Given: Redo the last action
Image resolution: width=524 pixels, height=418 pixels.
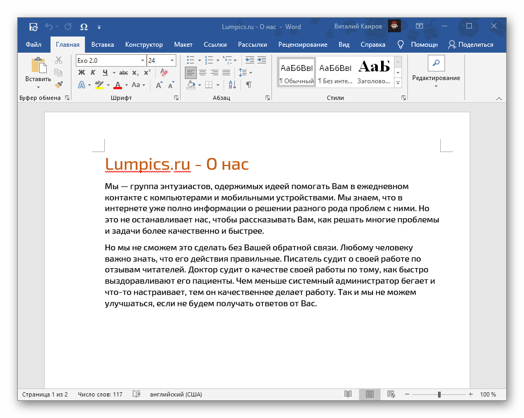Looking at the screenshot, I should pos(68,27).
